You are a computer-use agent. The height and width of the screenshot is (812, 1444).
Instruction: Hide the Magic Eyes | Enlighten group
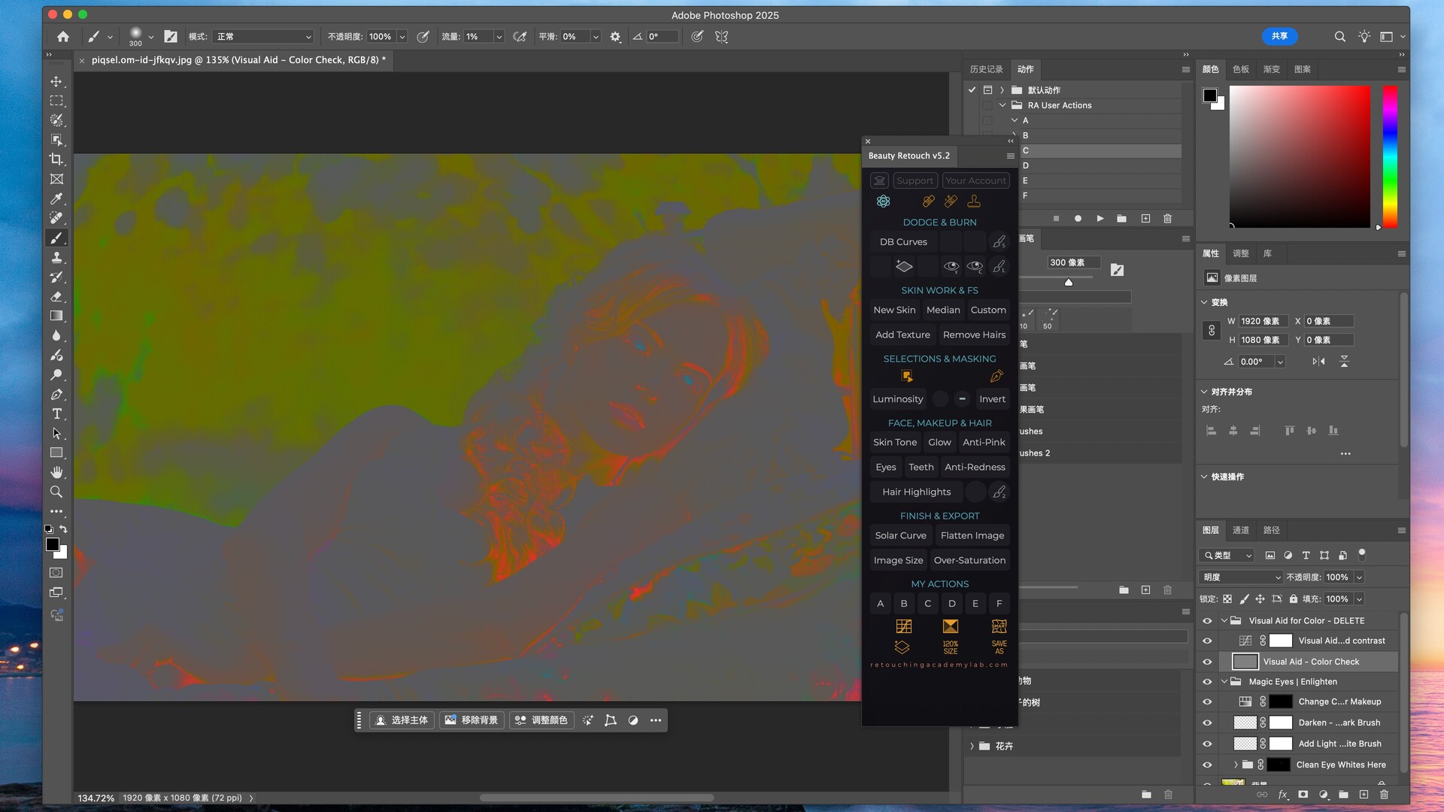coord(1207,682)
